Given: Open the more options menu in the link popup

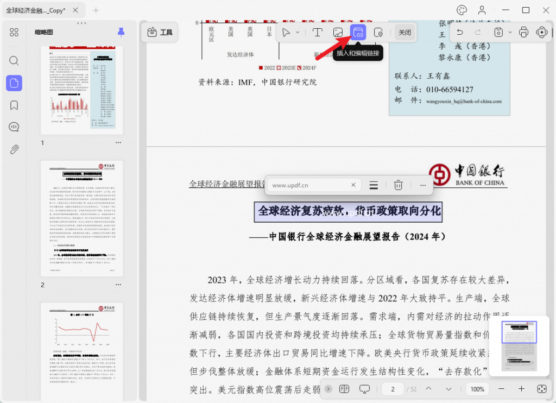Looking at the screenshot, I should click(423, 185).
